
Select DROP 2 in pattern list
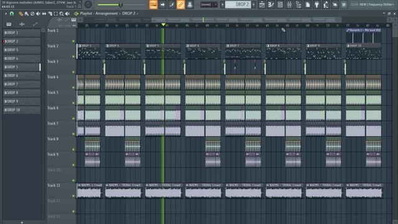22,42
